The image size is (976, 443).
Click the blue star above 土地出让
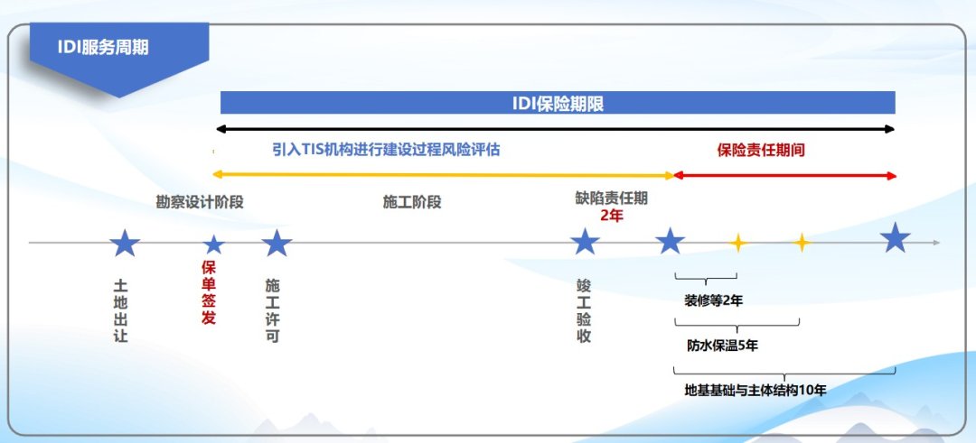coord(125,243)
